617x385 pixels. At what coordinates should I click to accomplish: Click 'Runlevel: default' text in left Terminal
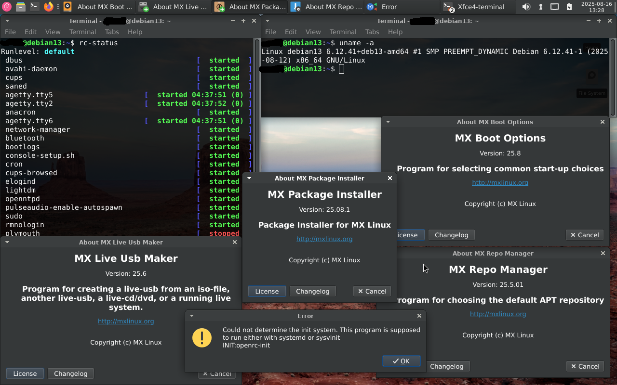38,51
